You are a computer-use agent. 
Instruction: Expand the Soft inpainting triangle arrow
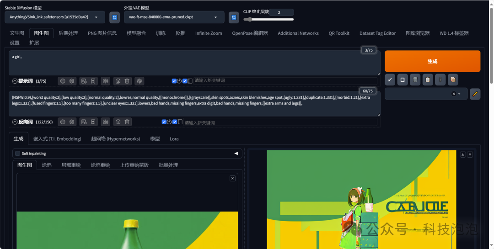click(236, 154)
